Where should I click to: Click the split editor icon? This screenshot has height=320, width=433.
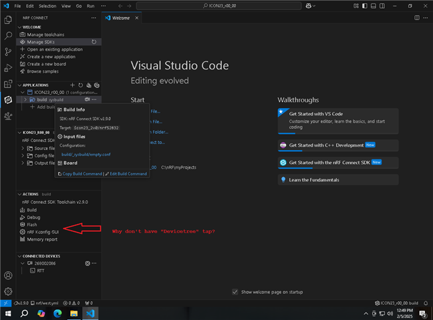pyautogui.click(x=417, y=17)
